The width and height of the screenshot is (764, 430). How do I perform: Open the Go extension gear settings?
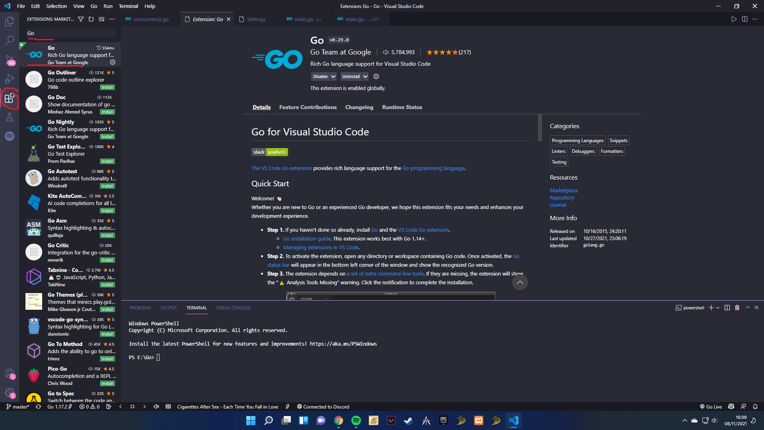coord(376,76)
